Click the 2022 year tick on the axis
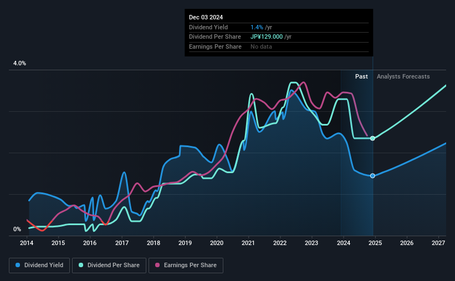The image size is (455, 281). (x=280, y=243)
